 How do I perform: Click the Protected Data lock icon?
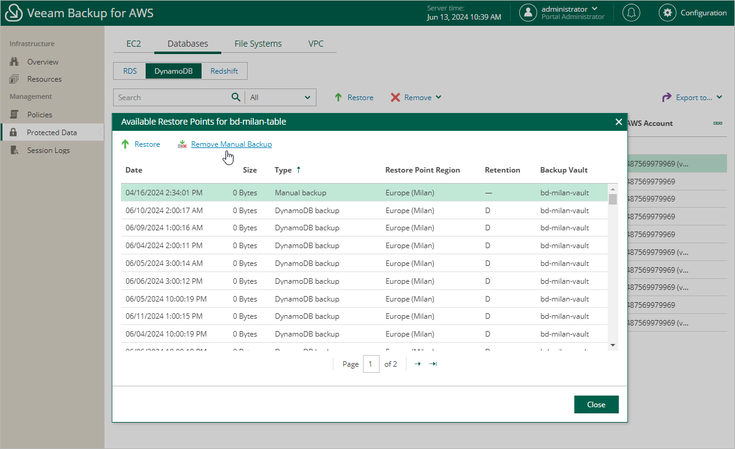click(14, 132)
